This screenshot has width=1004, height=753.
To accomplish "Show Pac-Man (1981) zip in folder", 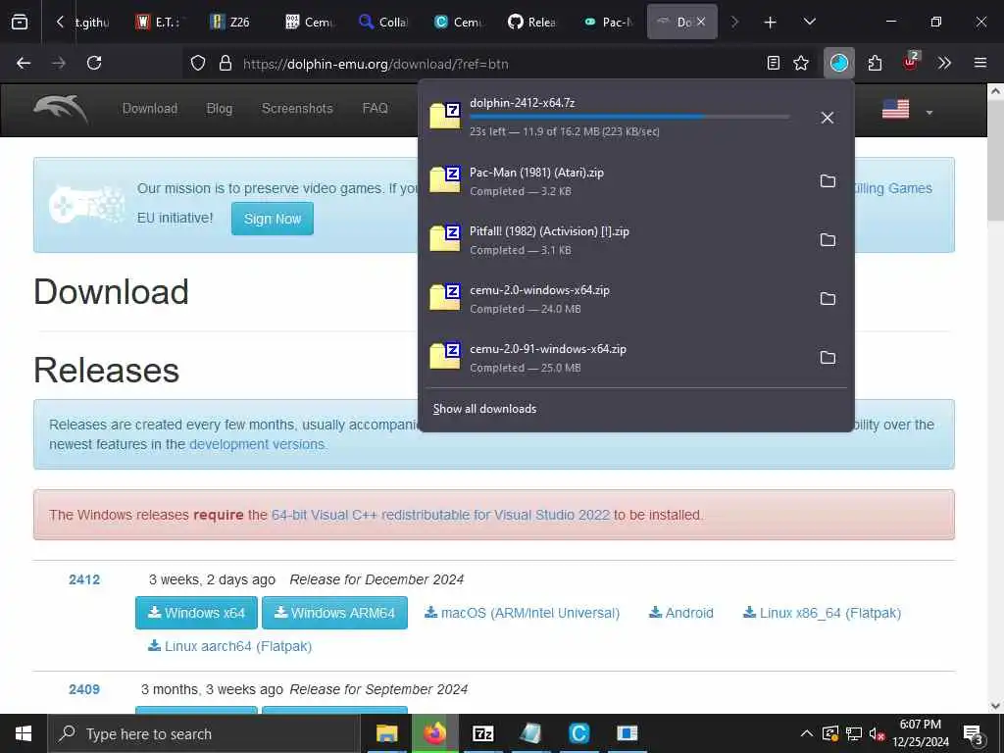I will click(828, 181).
